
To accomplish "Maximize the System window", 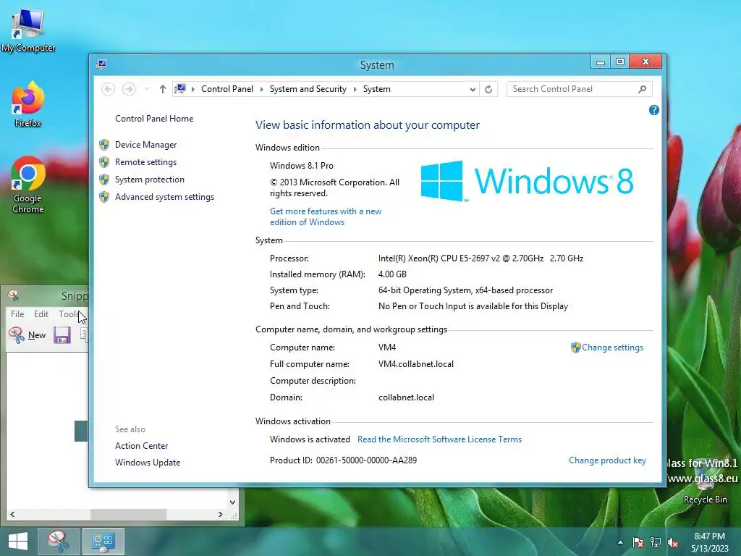I will coord(620,62).
